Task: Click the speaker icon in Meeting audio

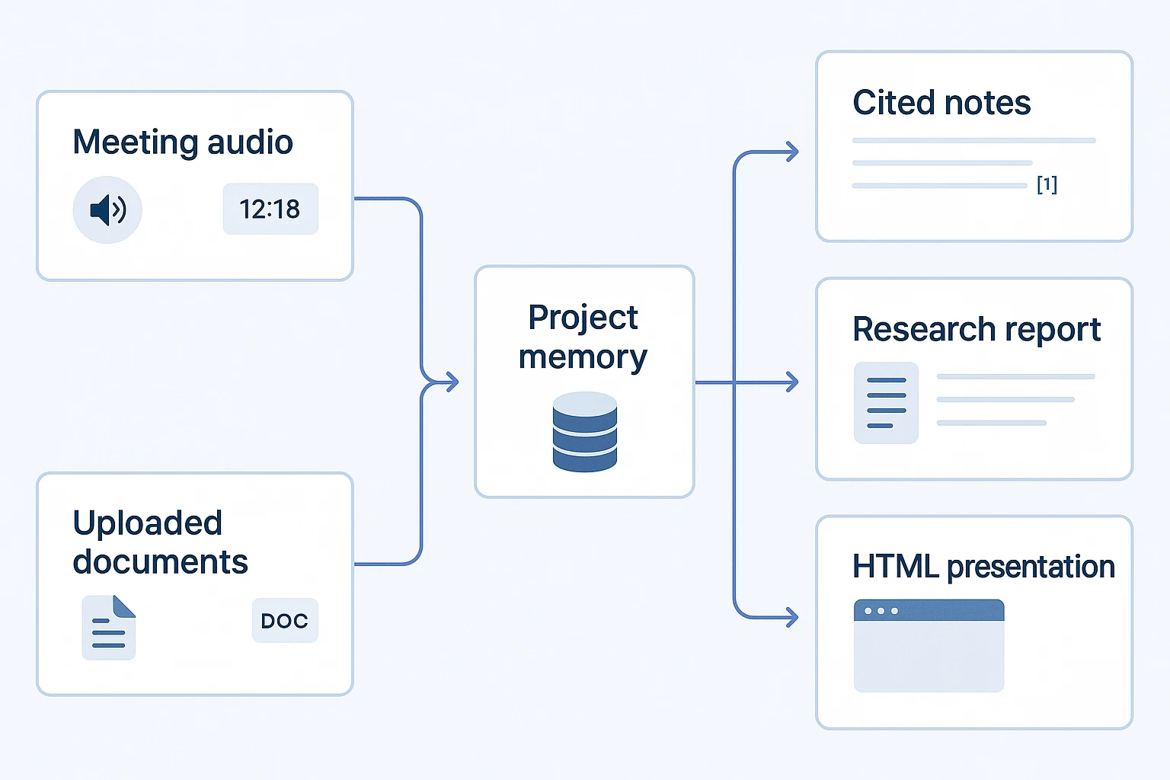Action: (x=107, y=209)
